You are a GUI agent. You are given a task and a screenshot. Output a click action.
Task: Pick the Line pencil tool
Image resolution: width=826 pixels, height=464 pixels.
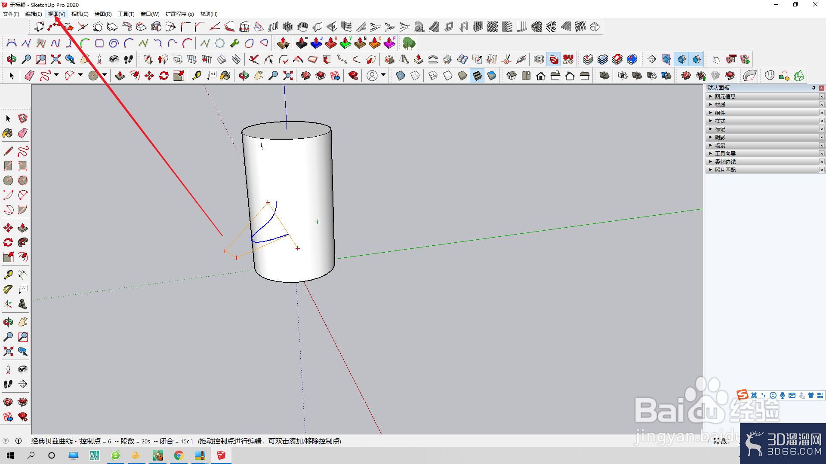tap(8, 151)
